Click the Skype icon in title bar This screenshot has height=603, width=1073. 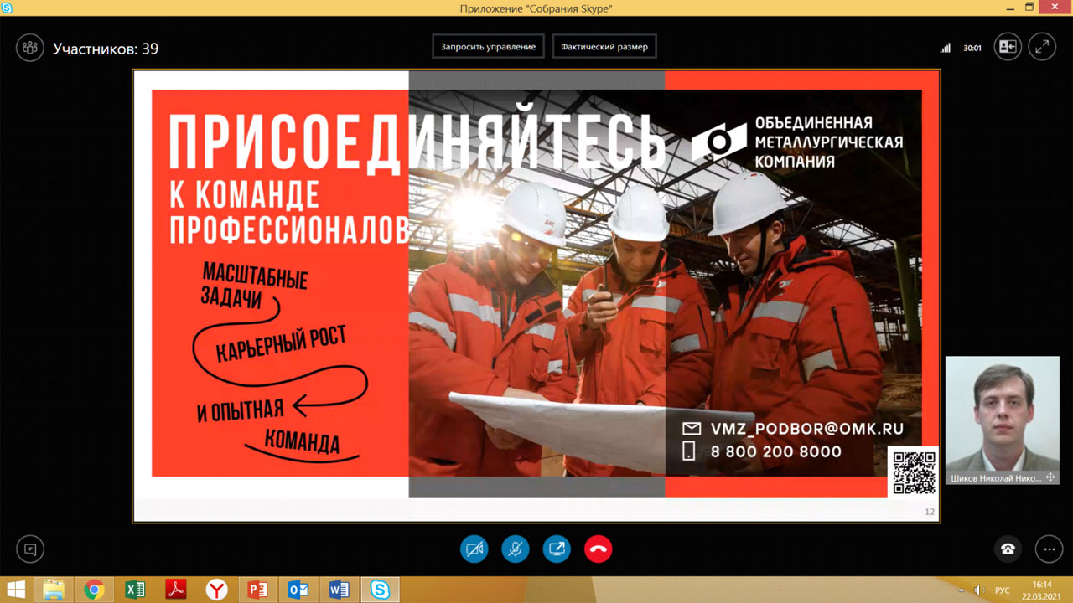click(x=8, y=8)
